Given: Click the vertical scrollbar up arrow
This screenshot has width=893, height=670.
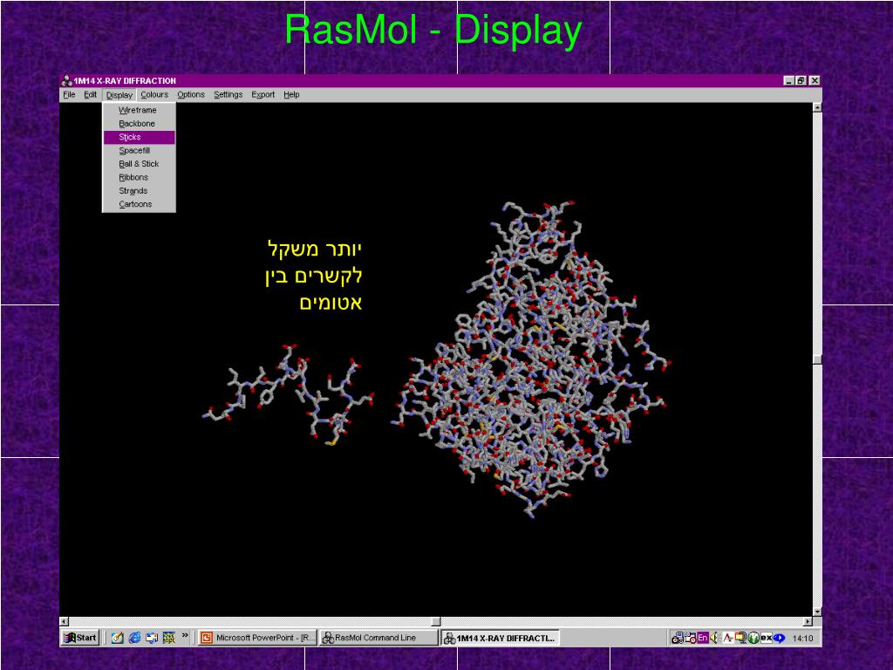Looking at the screenshot, I should (817, 107).
